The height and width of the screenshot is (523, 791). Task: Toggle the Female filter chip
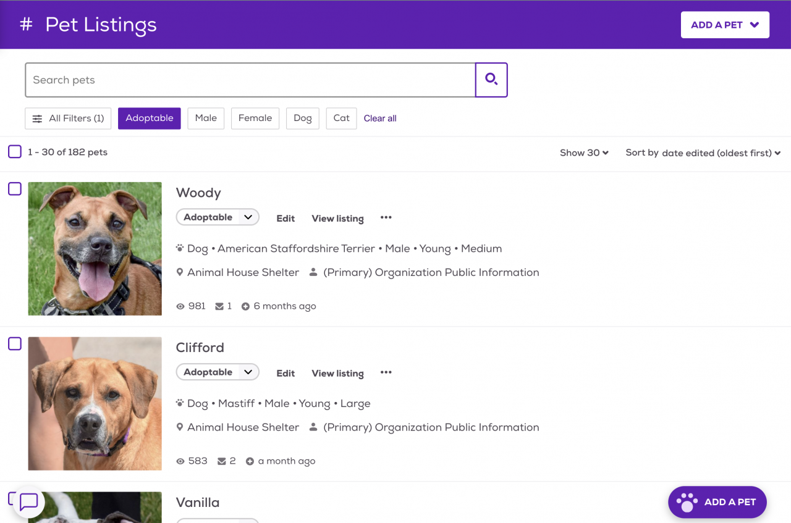coord(255,118)
